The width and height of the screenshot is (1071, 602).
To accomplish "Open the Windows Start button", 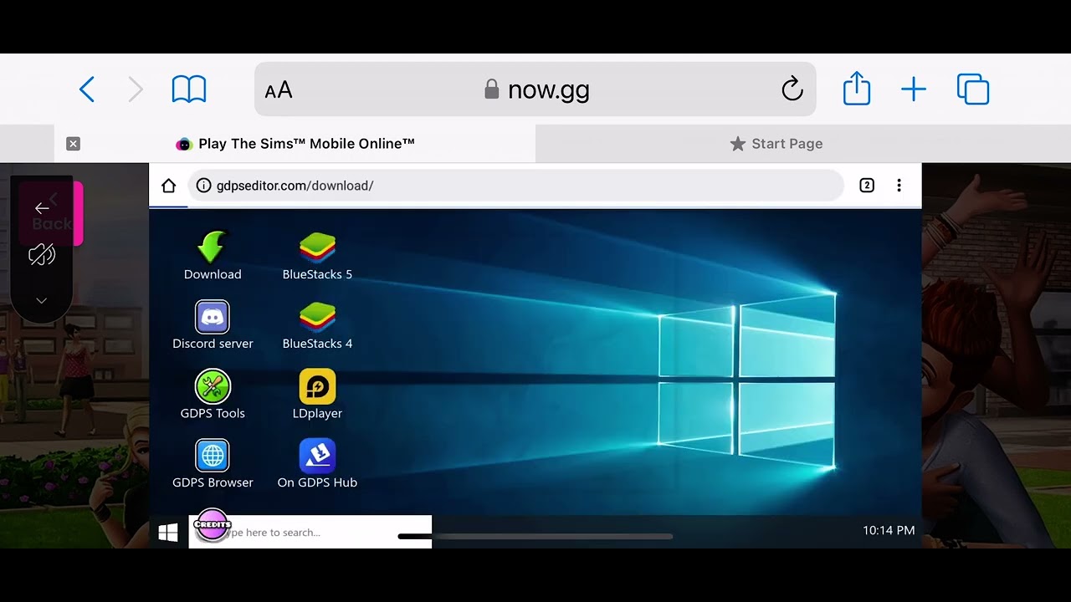I will coord(168,533).
